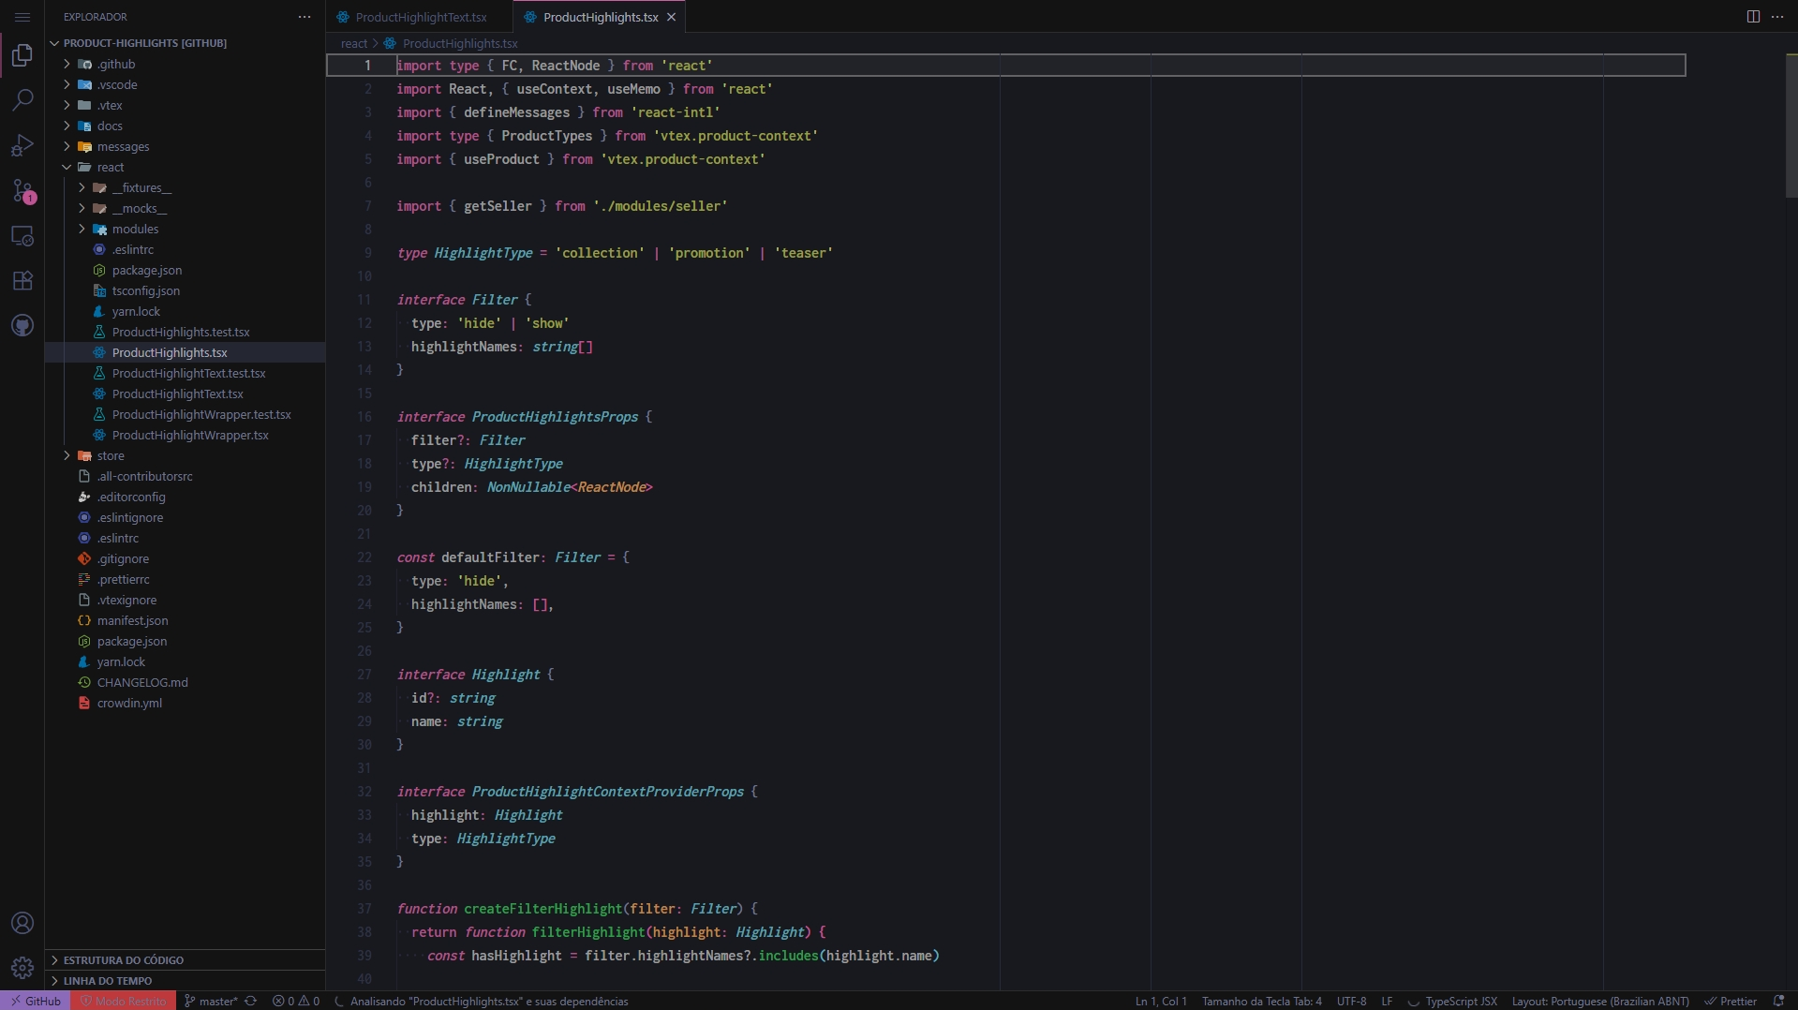Open the hamburger application menu

[22, 17]
